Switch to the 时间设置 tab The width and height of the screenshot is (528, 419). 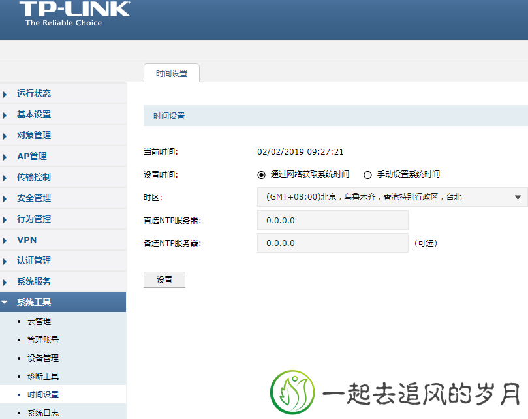[x=171, y=74]
